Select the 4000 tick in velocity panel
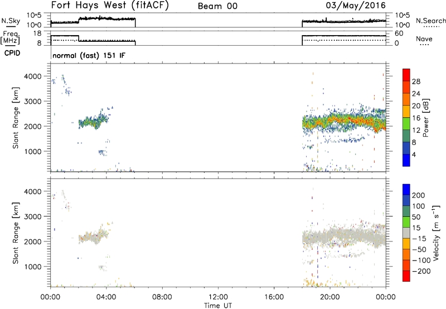The width and height of the screenshot is (446, 309). [33, 191]
